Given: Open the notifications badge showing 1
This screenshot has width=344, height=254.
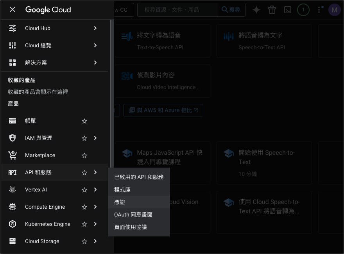Looking at the screenshot, I should point(303,10).
